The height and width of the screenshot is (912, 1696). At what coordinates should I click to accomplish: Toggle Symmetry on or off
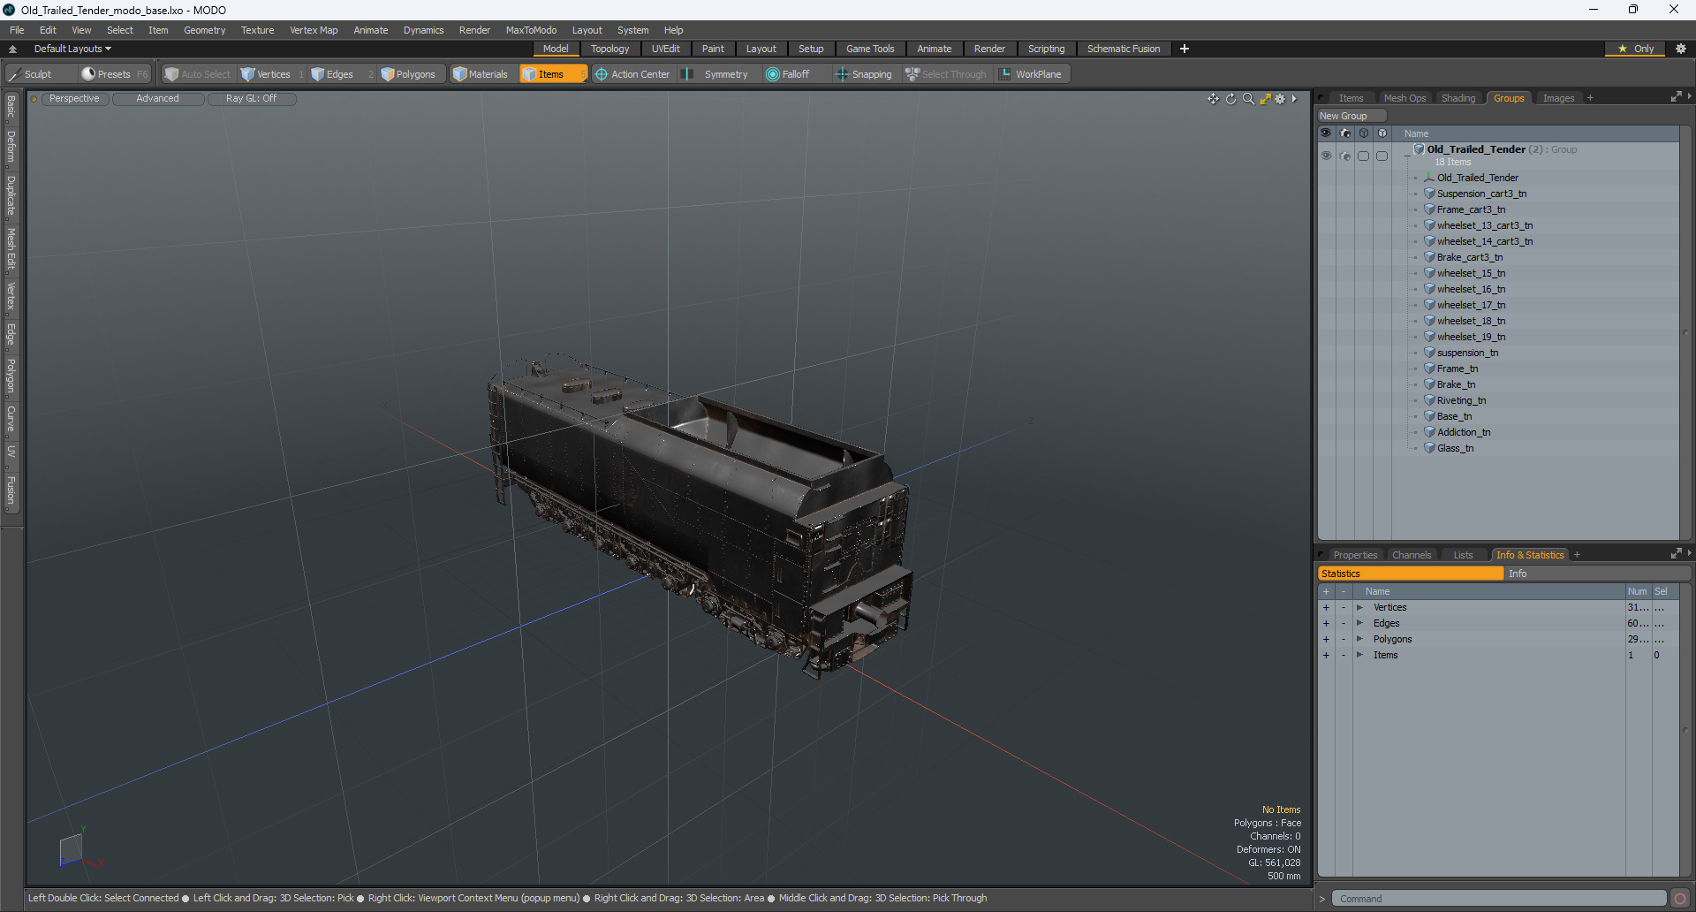(716, 74)
